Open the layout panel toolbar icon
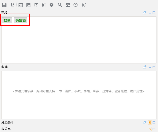Viewport: 158px width, 132px height. point(21,5)
